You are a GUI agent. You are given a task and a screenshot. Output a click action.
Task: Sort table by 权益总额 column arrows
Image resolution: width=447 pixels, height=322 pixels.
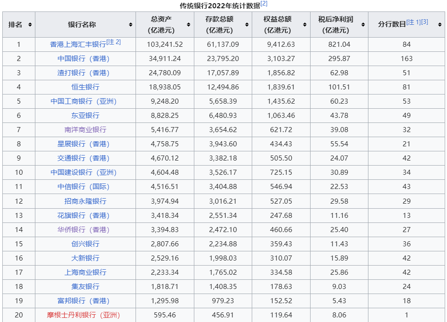[305, 25]
